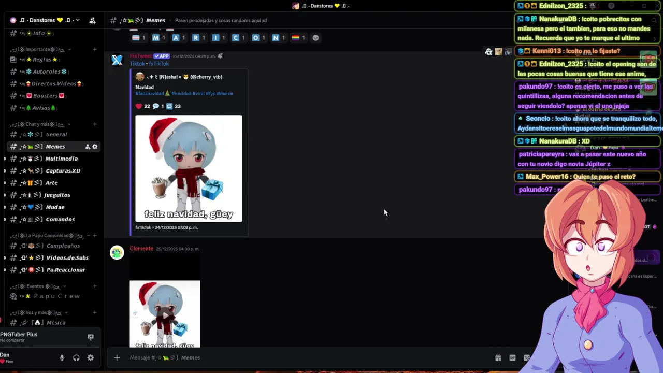Viewport: 663px width, 373px height.
Task: Focus the Mensaje Memes input field
Action: point(306,357)
